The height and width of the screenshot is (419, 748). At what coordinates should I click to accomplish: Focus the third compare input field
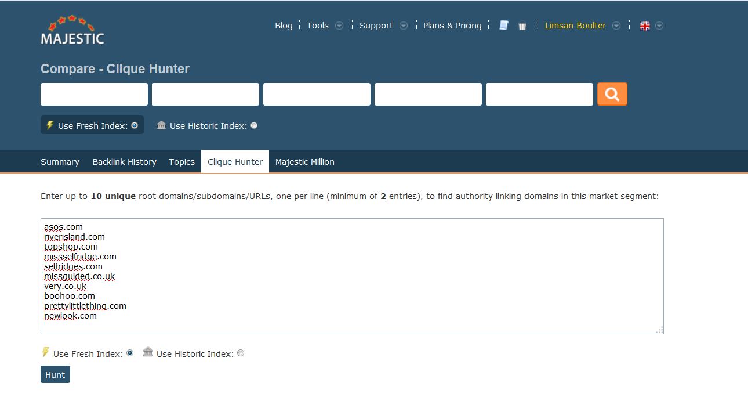(x=317, y=94)
